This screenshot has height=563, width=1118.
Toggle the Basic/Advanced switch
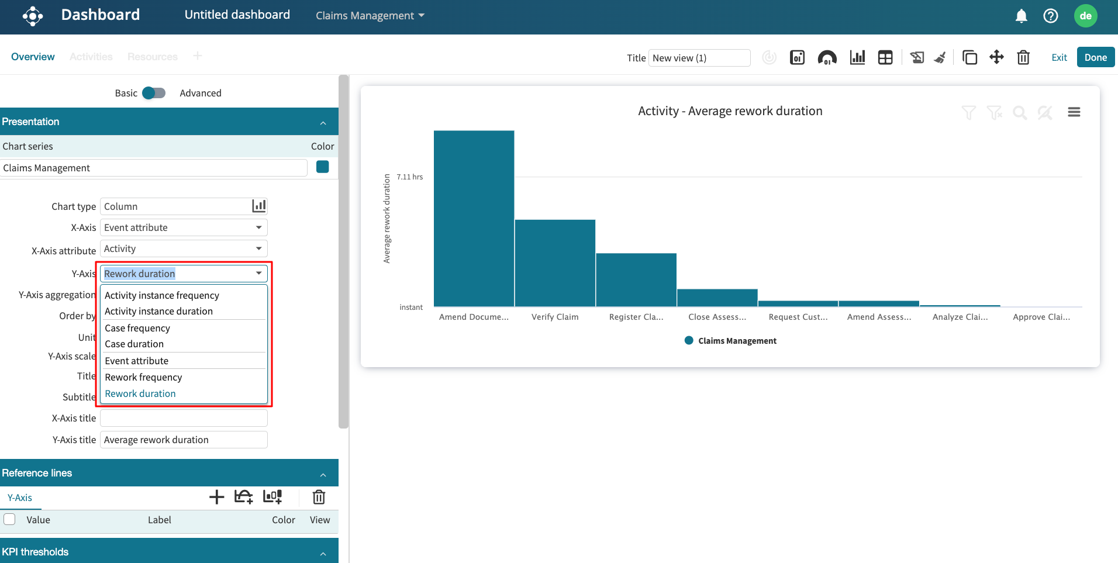click(x=154, y=93)
